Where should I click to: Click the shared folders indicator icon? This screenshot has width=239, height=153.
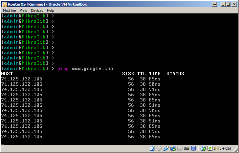click(180, 148)
